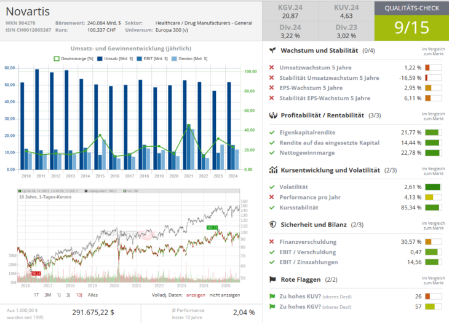
Task: Select the 10J chart time range
Action: tap(79, 295)
